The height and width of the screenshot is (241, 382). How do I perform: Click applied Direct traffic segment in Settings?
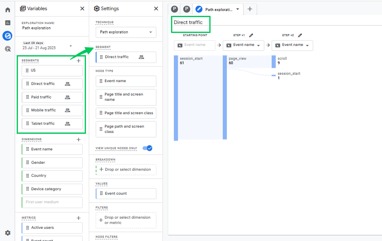point(126,57)
